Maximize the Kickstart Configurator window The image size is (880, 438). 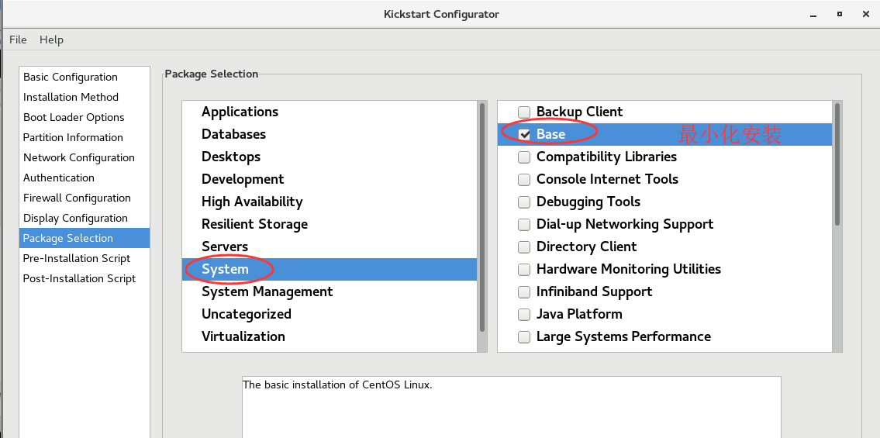(x=840, y=14)
